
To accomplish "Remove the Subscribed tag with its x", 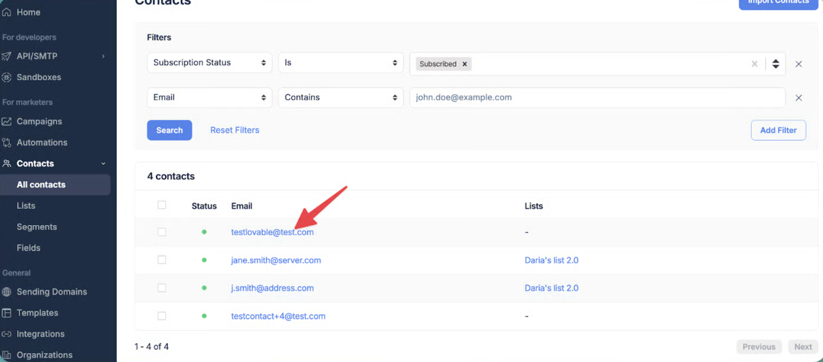I will 465,64.
